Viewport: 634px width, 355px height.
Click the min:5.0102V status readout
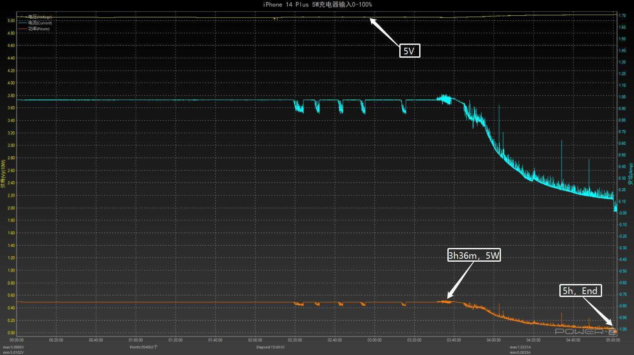point(14,353)
